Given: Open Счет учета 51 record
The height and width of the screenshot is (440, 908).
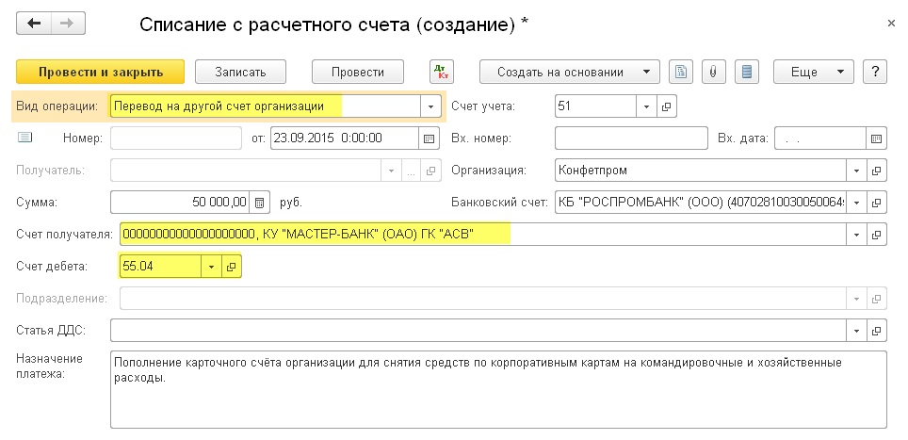Looking at the screenshot, I should pos(666,106).
